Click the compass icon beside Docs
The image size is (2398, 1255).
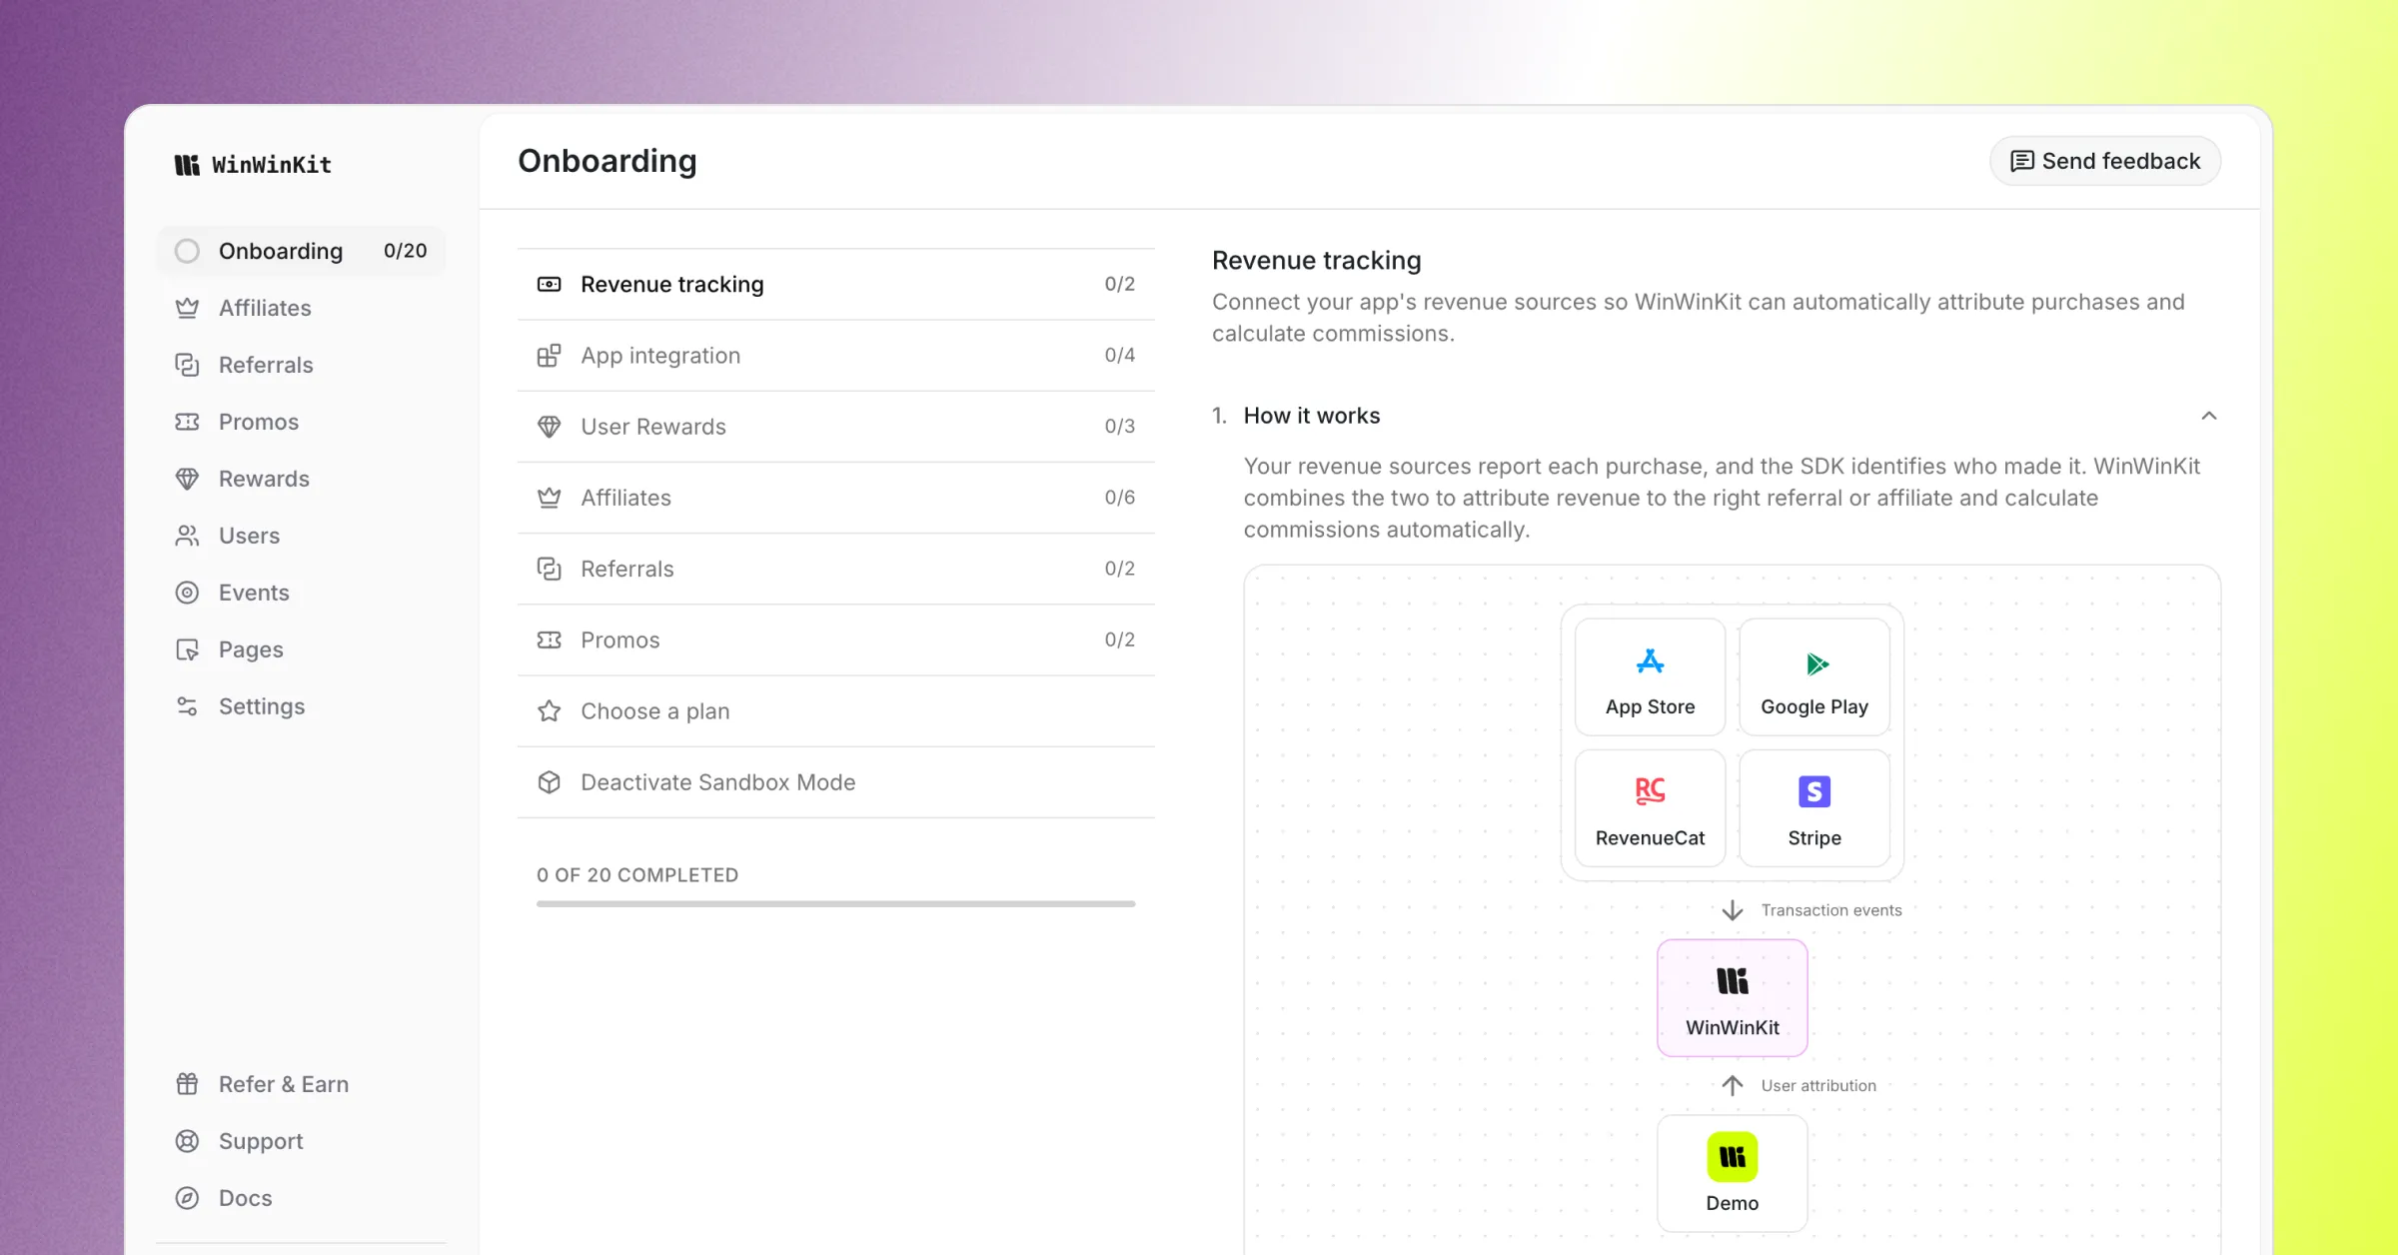[187, 1198]
